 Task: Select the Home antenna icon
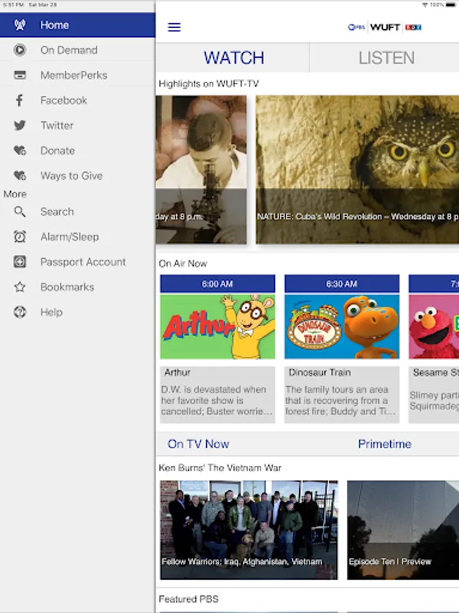(20, 25)
